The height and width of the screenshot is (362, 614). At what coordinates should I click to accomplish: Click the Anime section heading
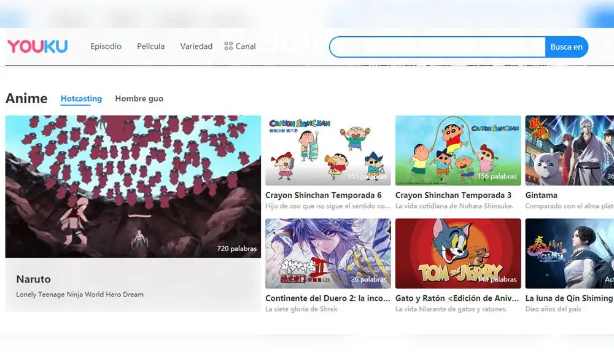tap(26, 98)
